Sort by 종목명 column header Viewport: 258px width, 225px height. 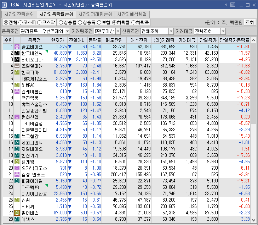pos(34,40)
